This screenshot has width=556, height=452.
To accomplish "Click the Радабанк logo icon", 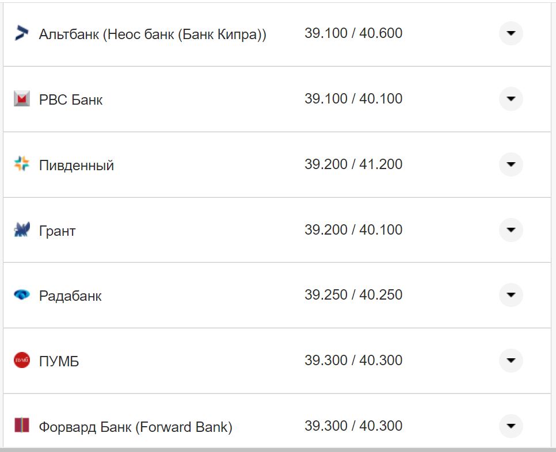I will [x=21, y=295].
